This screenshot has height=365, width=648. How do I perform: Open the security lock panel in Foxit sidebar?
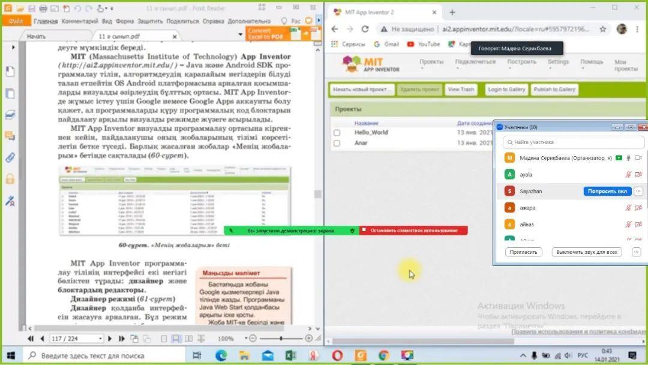(10, 179)
